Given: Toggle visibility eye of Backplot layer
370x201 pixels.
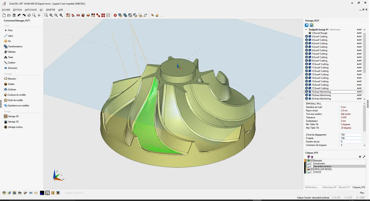Looking at the screenshot, I should (309, 161).
